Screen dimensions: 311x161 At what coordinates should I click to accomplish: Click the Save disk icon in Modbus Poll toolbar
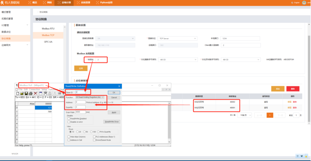[x=26, y=93]
